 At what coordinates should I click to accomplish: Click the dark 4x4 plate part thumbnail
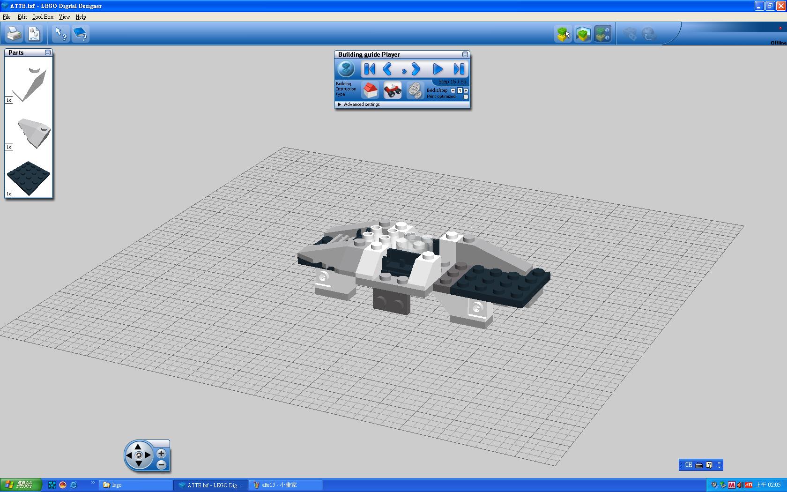(x=29, y=178)
